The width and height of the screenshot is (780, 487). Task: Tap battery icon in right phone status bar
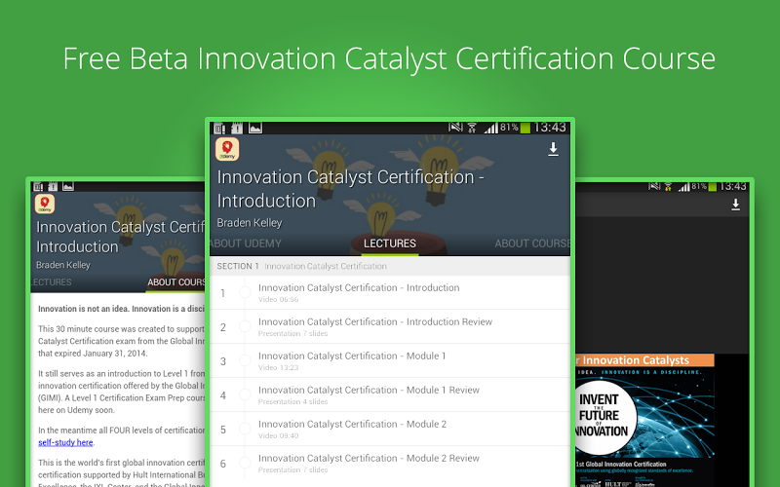(713, 187)
